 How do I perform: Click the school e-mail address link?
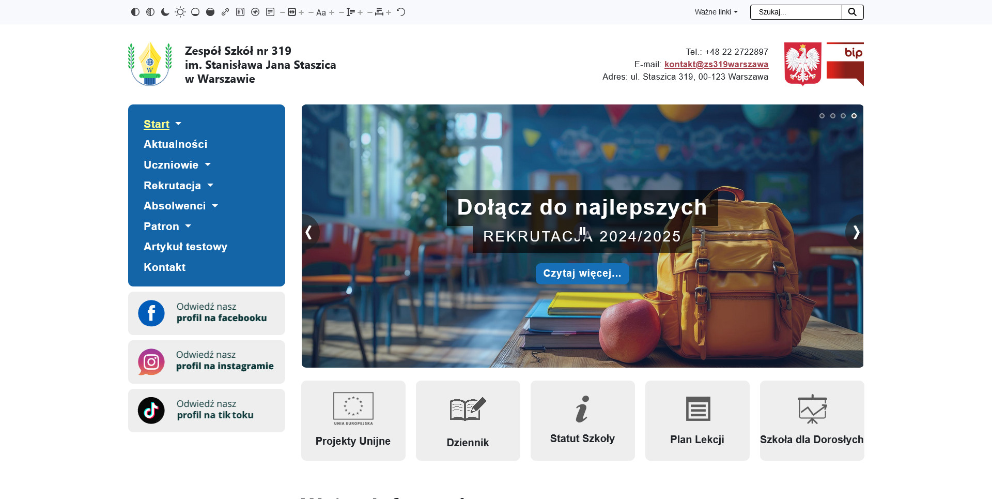pos(716,64)
